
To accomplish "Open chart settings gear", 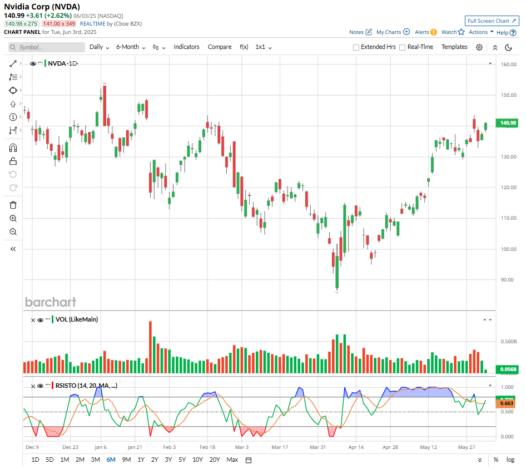I will tap(479, 47).
